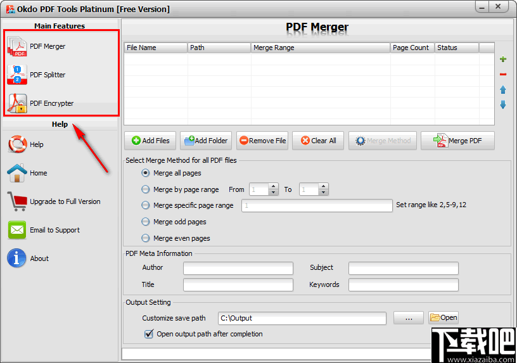Click the About info icon
This screenshot has width=517, height=363.
click(16, 258)
